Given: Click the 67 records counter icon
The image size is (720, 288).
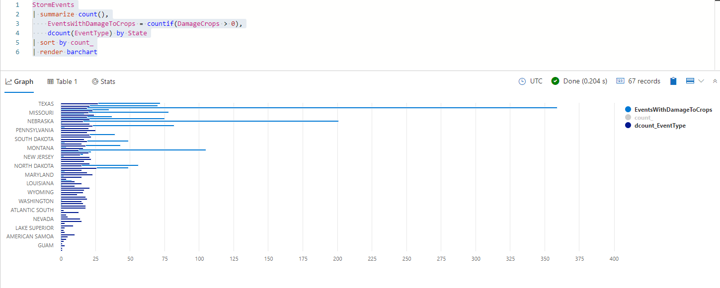Looking at the screenshot, I should 620,81.
